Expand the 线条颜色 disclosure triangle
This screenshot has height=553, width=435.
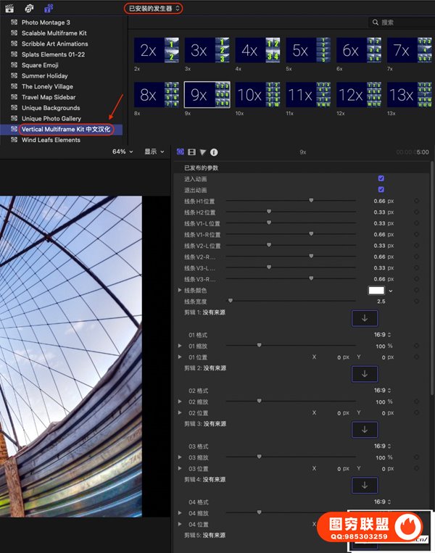[180, 290]
